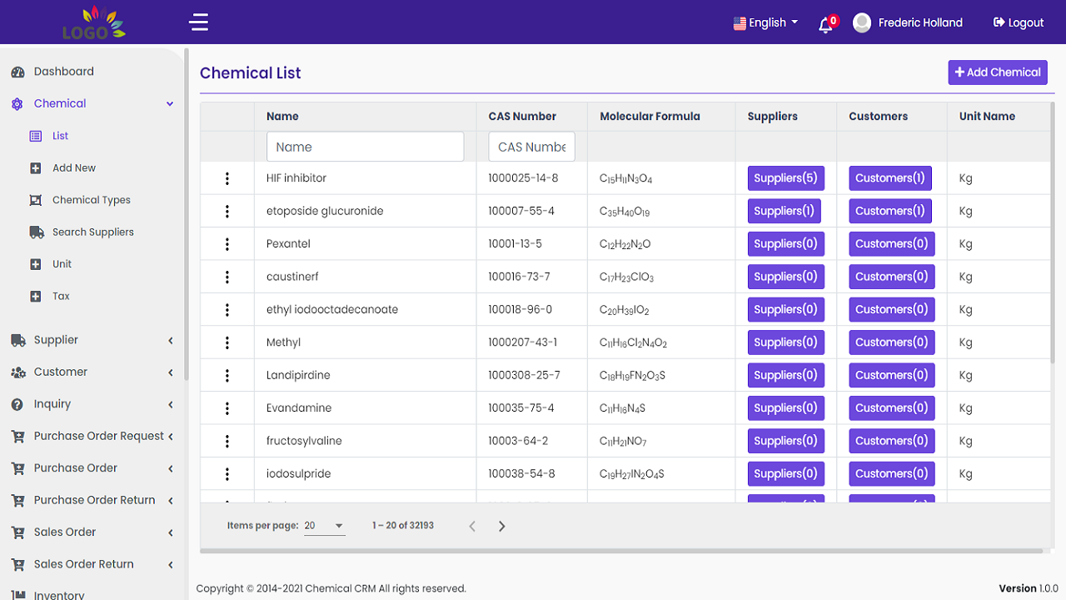Screen dimensions: 1066x600
Task: Go to next page arrow
Action: click(501, 526)
